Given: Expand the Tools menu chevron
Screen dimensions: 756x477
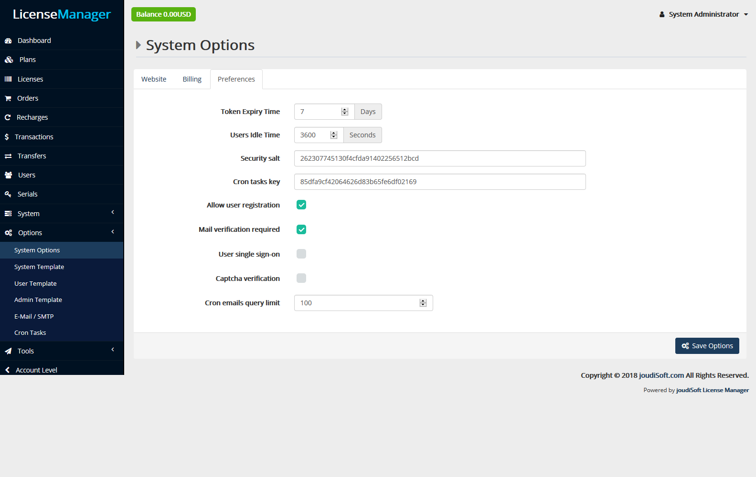Looking at the screenshot, I should pyautogui.click(x=113, y=350).
